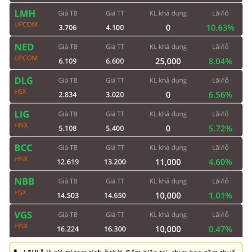
Task: Select the VGS 0.47% profit value
Action: [x=220, y=229]
